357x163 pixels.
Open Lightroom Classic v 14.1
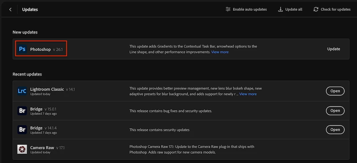point(335,91)
